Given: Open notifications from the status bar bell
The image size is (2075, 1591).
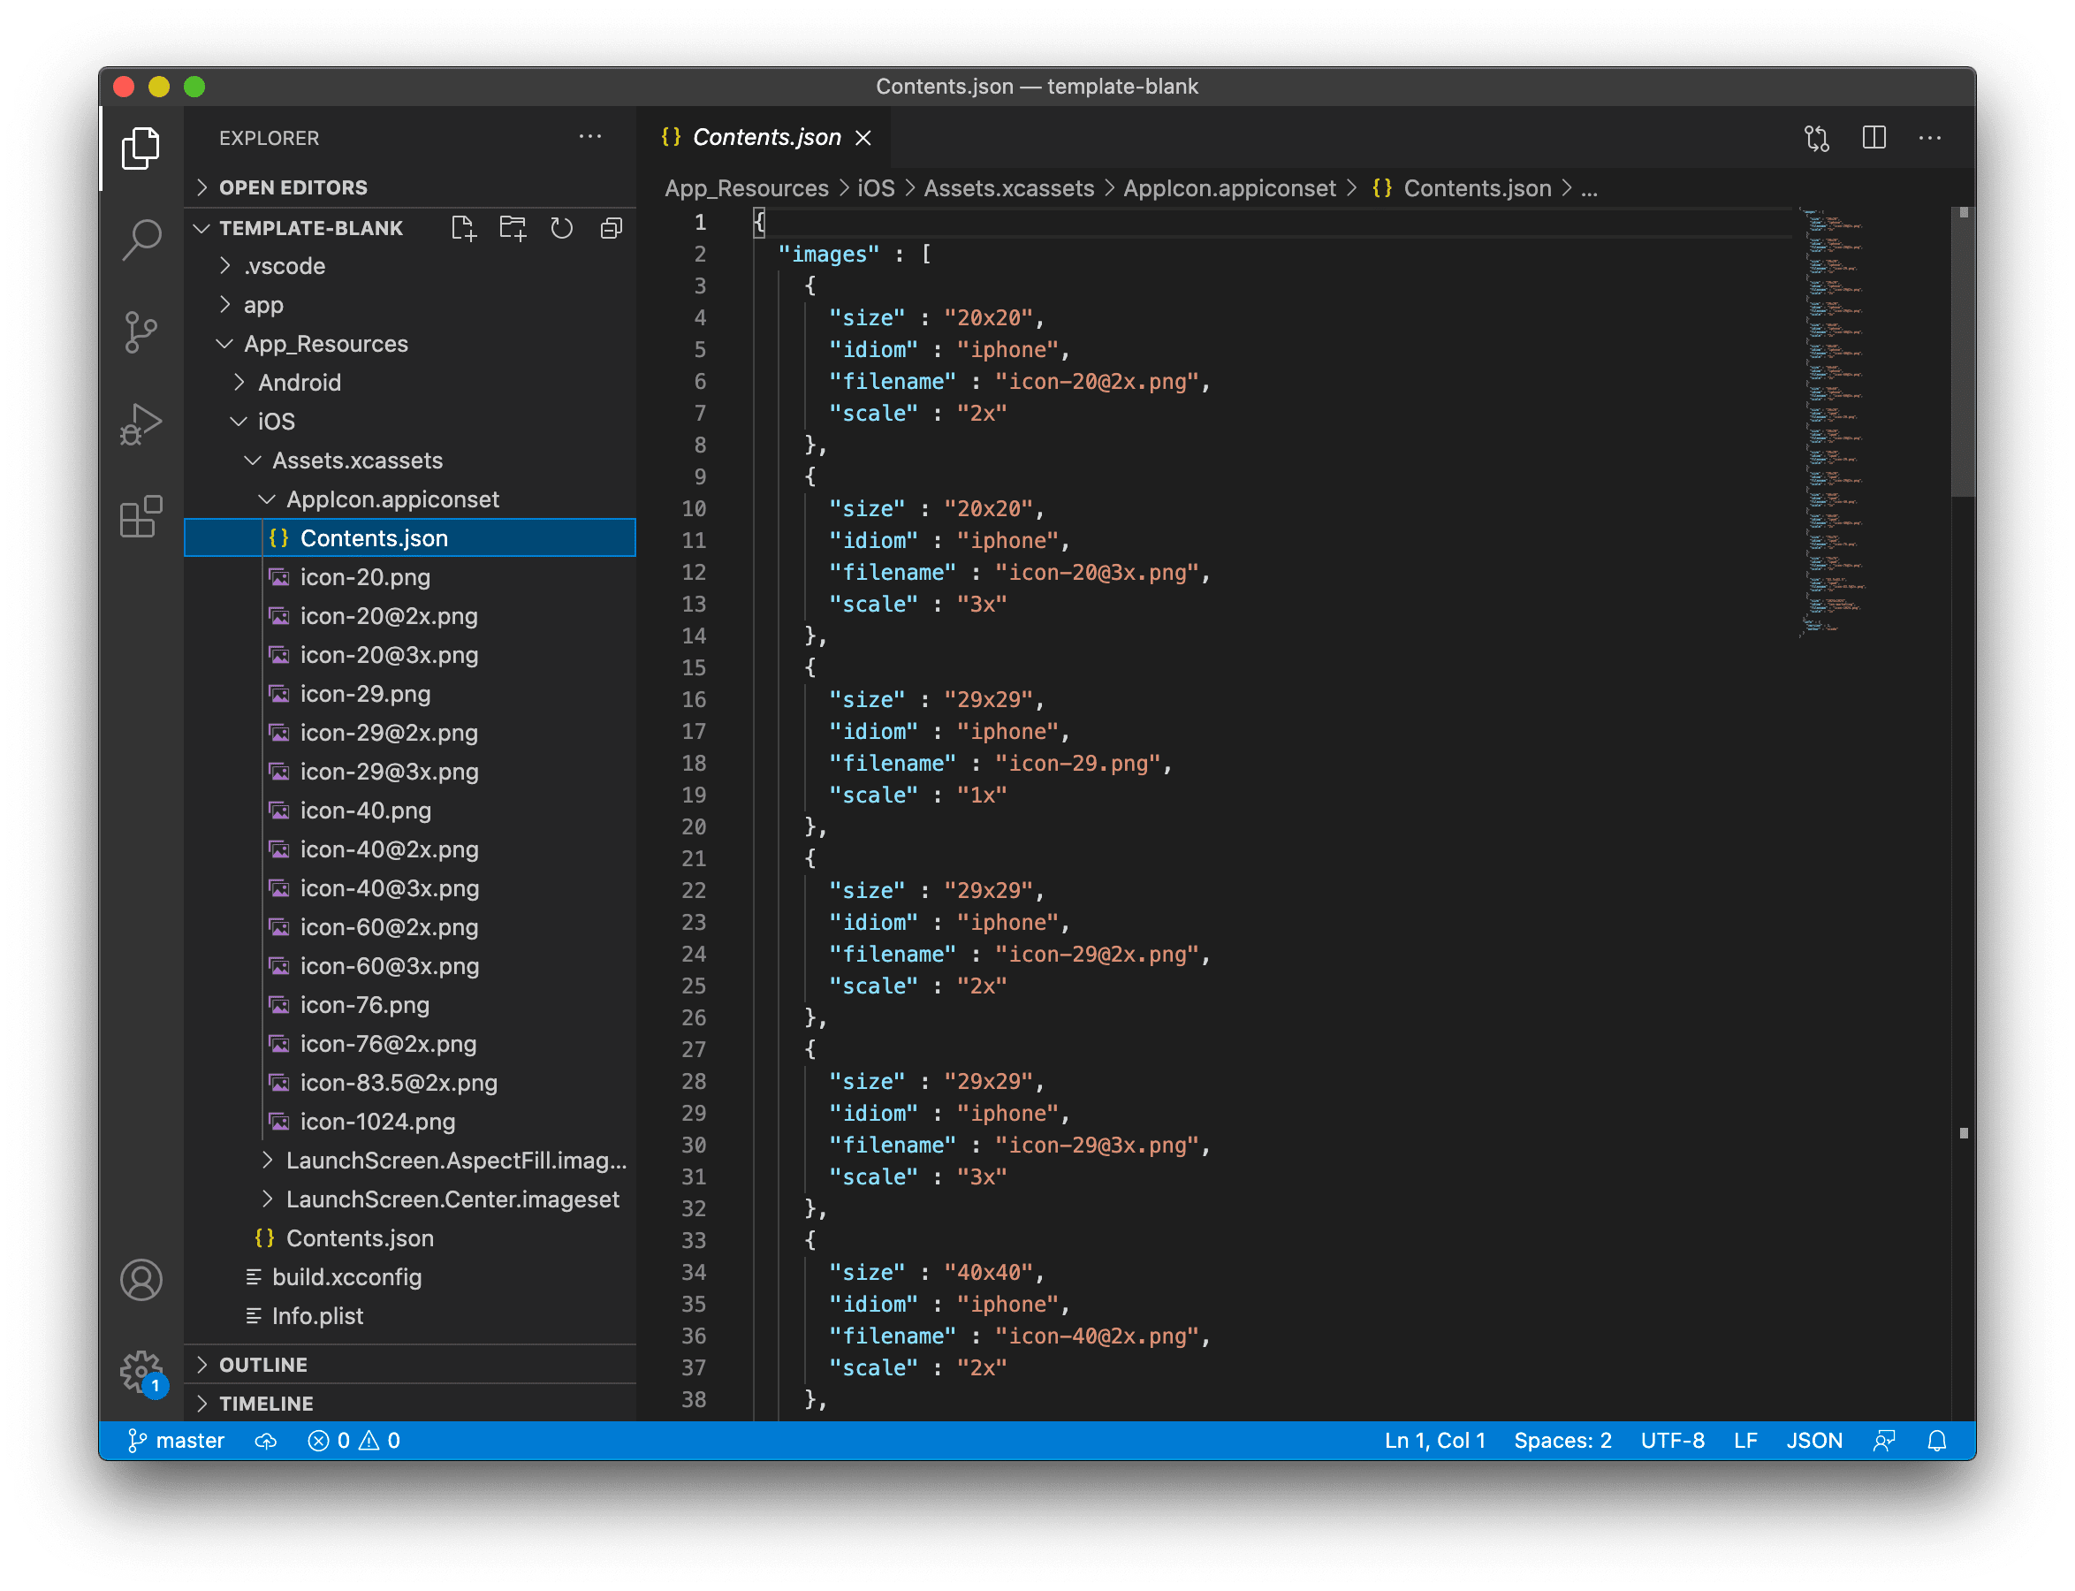Looking at the screenshot, I should point(1936,1440).
